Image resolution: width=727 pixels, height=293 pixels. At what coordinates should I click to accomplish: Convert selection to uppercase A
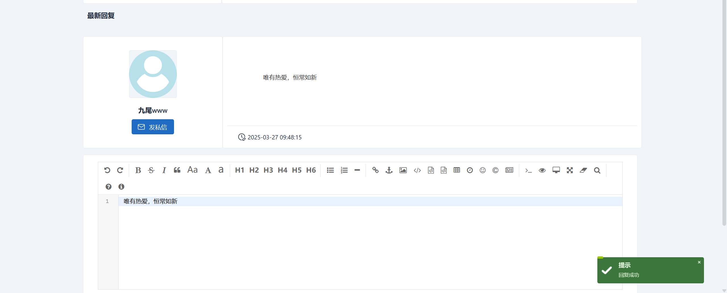click(208, 170)
